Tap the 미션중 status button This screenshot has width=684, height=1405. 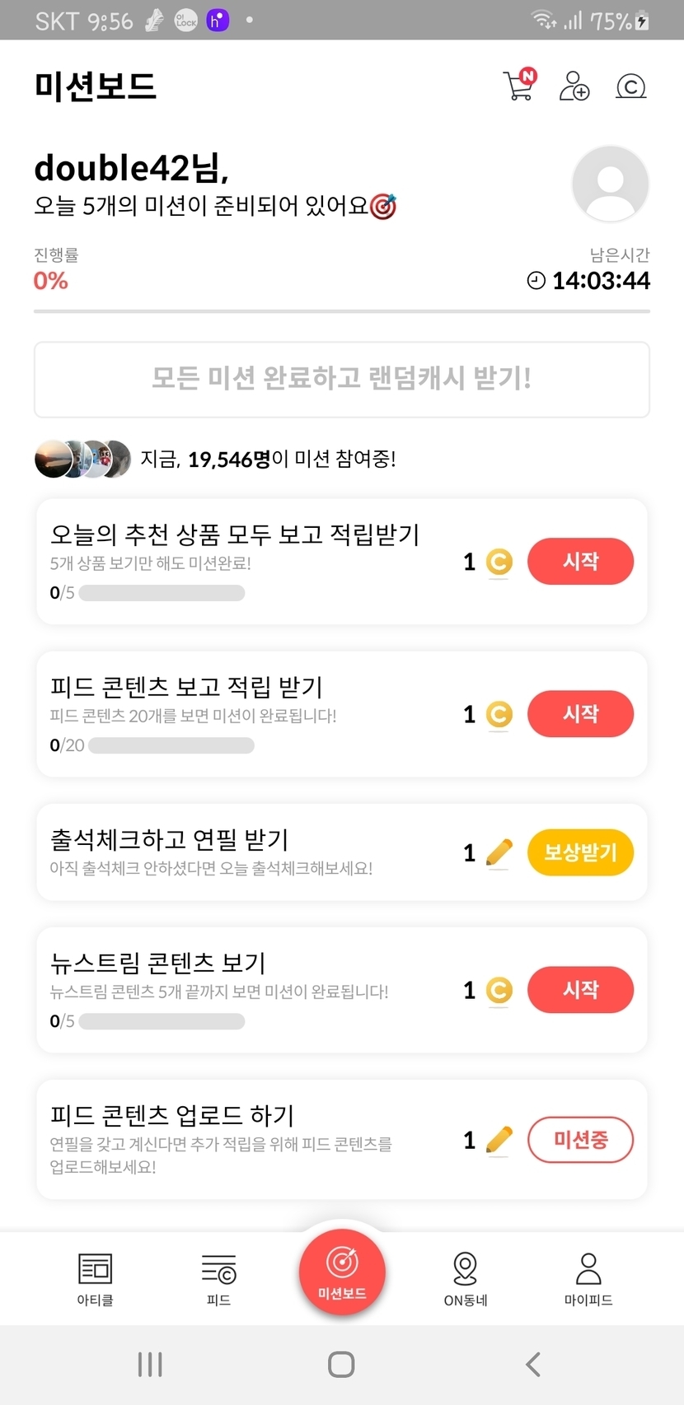[580, 1140]
